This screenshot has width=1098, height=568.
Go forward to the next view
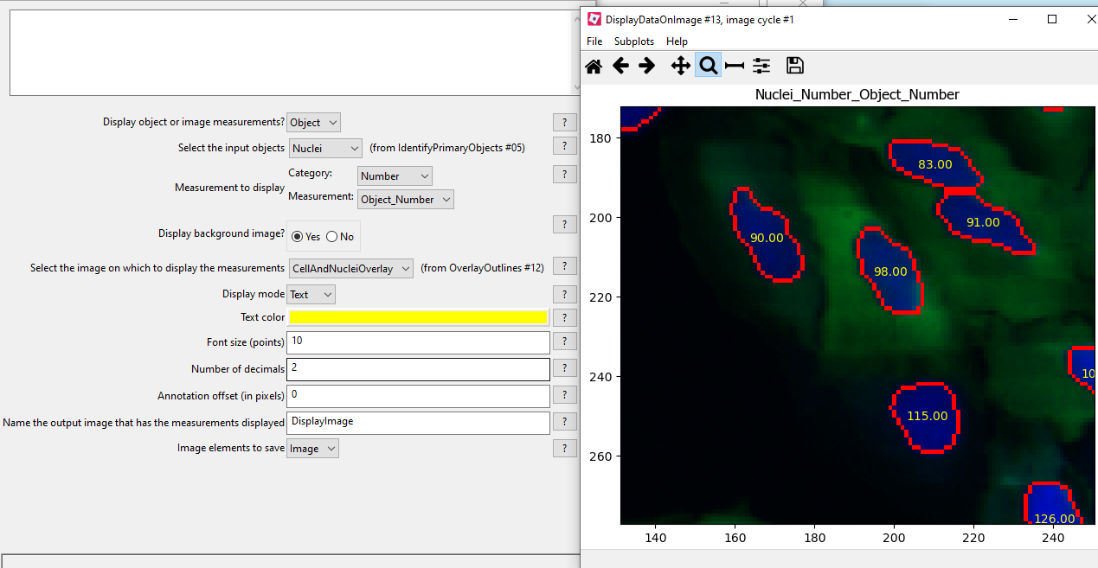pyautogui.click(x=647, y=65)
